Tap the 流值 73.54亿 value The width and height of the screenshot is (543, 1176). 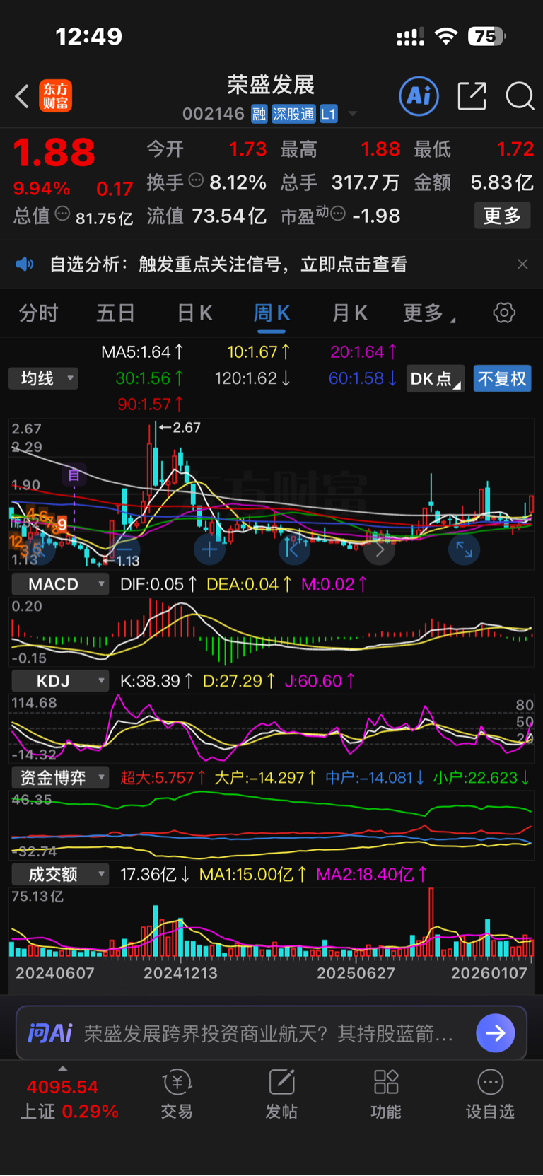tap(206, 216)
